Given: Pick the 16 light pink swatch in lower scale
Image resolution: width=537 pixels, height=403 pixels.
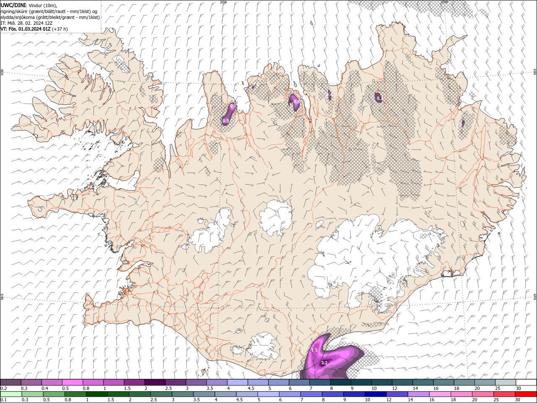Looking at the screenshot, I should (439, 394).
